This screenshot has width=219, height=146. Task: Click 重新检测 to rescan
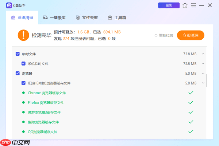pyautogui.click(x=166, y=36)
